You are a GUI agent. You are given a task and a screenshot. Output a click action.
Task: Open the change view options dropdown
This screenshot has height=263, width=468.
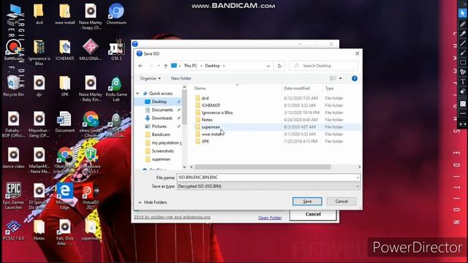pyautogui.click(x=341, y=78)
